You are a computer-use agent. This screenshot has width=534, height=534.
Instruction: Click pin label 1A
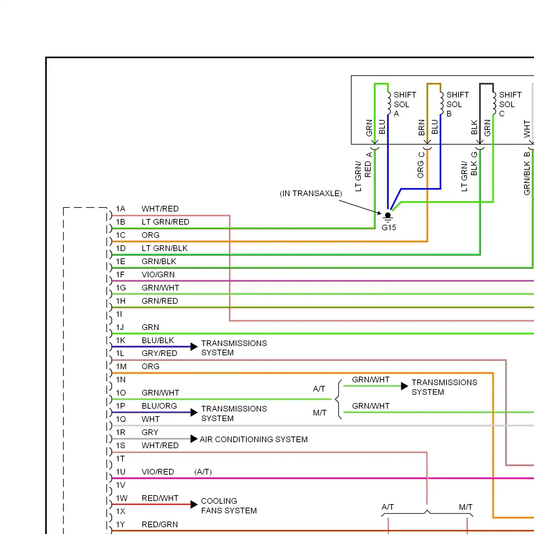[121, 209]
